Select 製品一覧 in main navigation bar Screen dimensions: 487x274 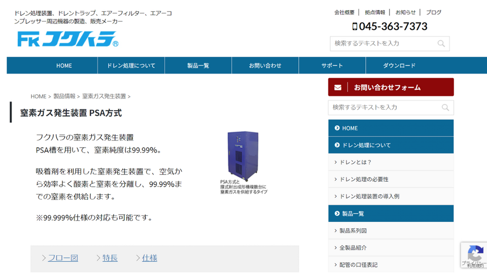[x=198, y=65]
